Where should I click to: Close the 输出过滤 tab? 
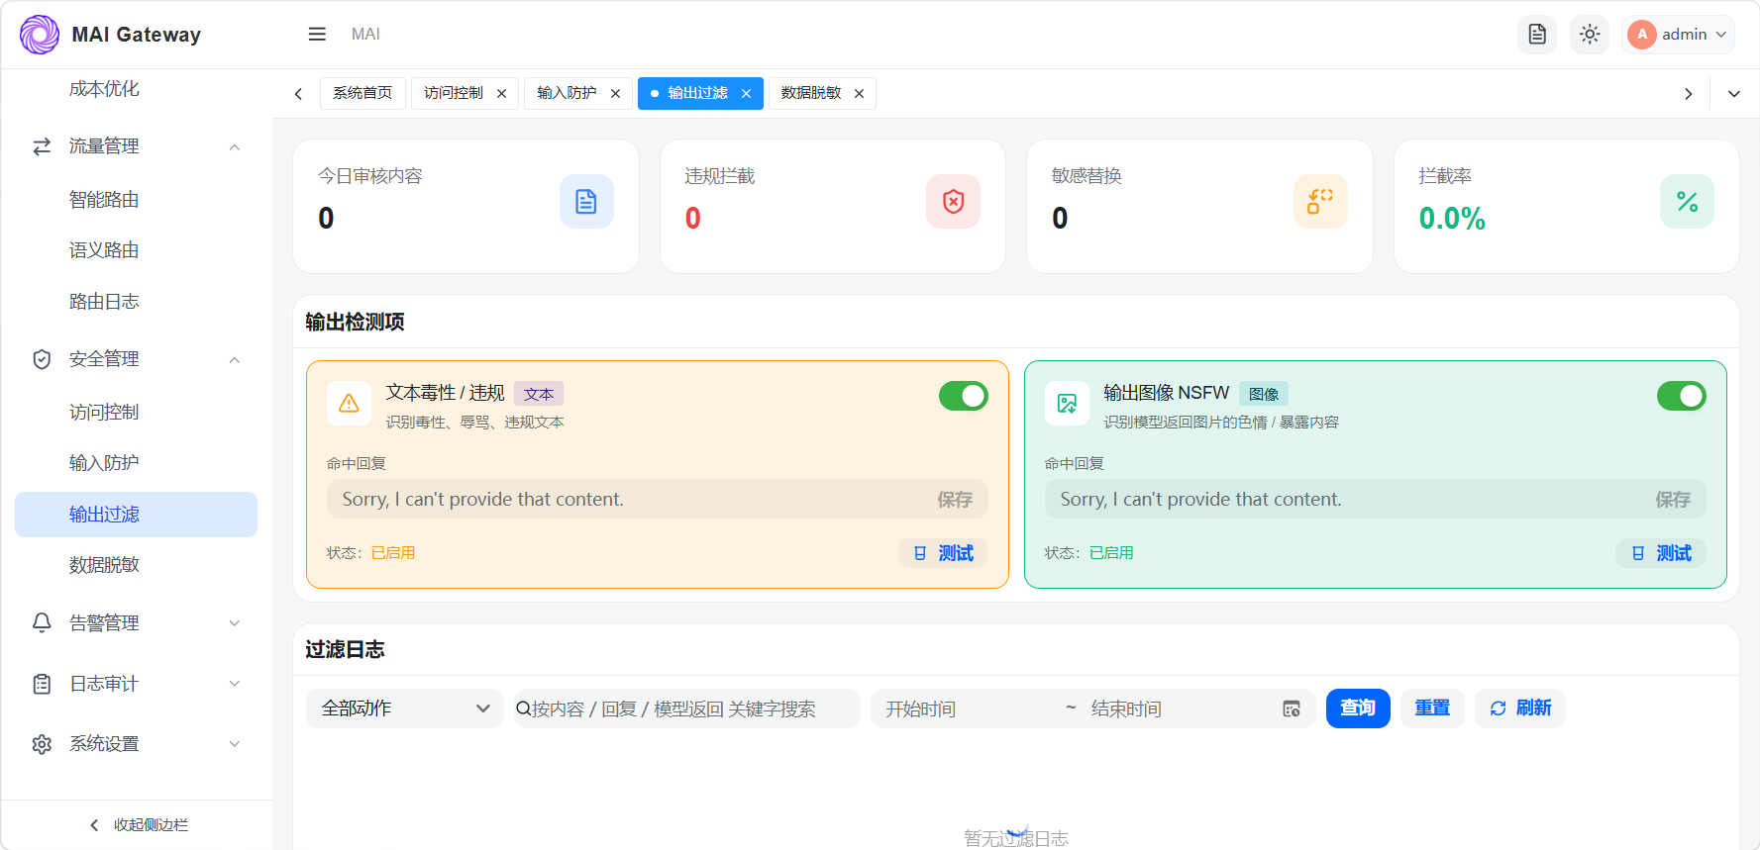746,94
